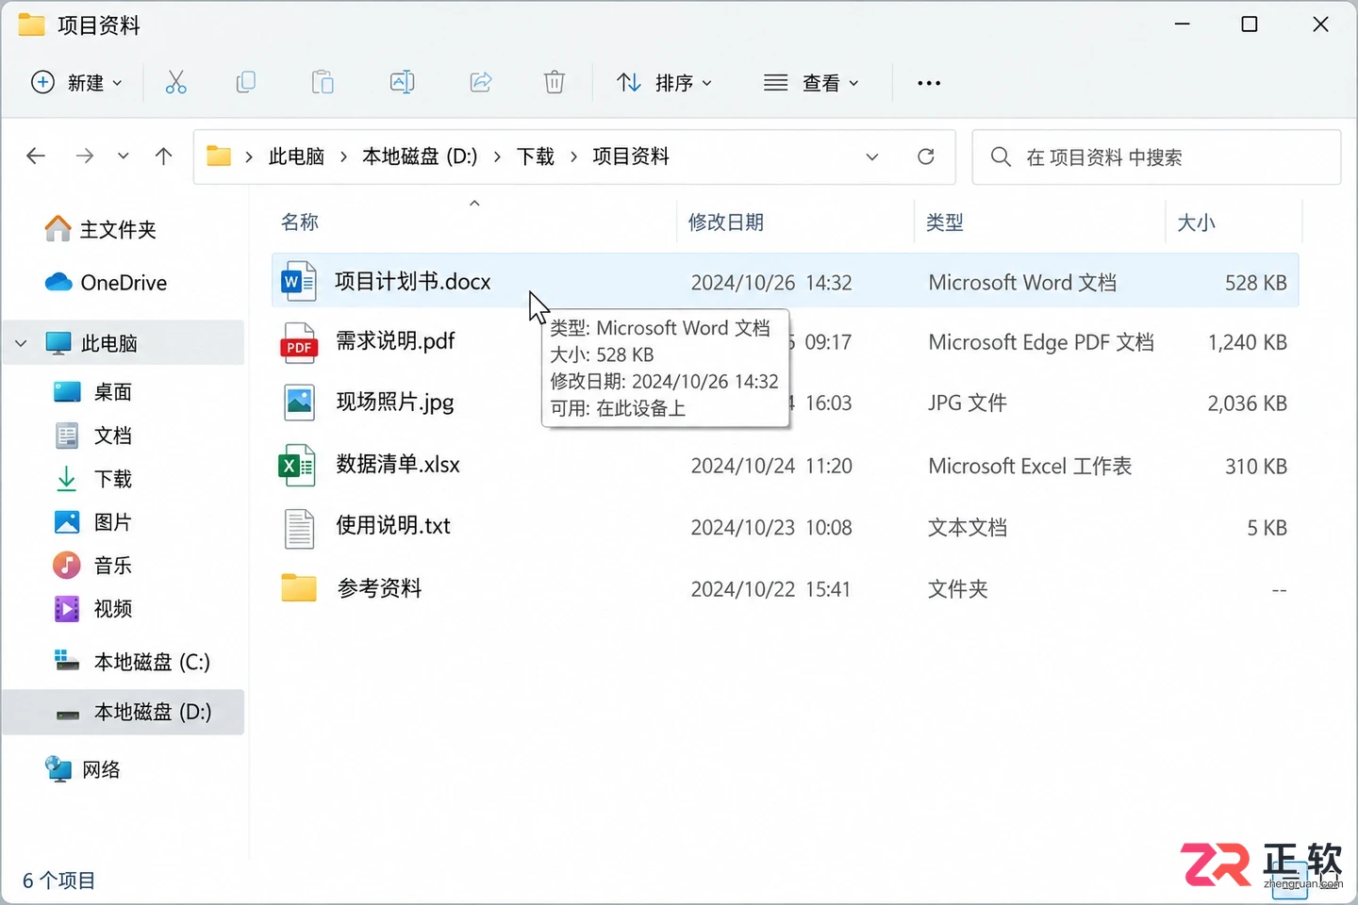Select the Word icon of 项目计划书.docx
The width and height of the screenshot is (1358, 905).
[298, 281]
